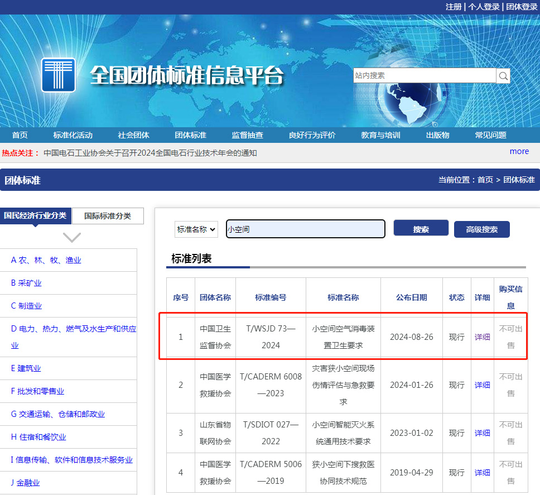This screenshot has height=495, width=540.
Task: Click the 搜索 button
Action: click(x=421, y=229)
